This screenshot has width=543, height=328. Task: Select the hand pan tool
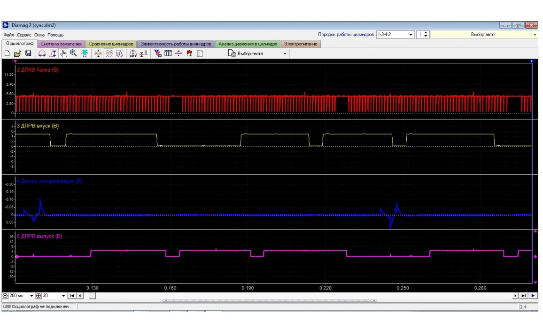click(64, 54)
